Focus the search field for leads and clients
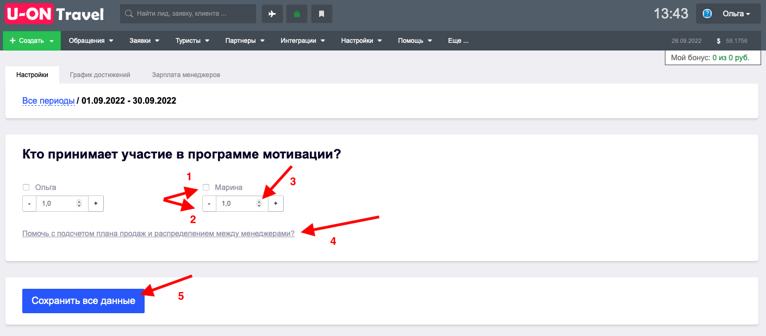Image resolution: width=766 pixels, height=336 pixels. pos(188,14)
